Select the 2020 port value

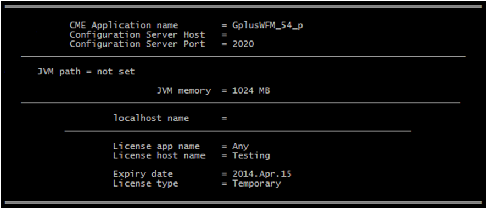[x=243, y=44]
